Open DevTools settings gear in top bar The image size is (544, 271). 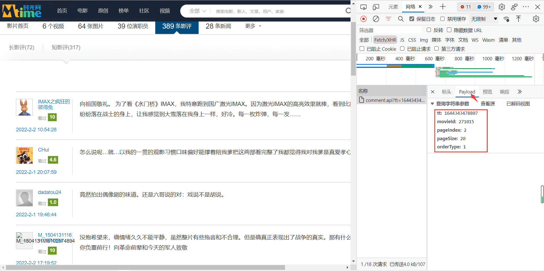point(502,7)
